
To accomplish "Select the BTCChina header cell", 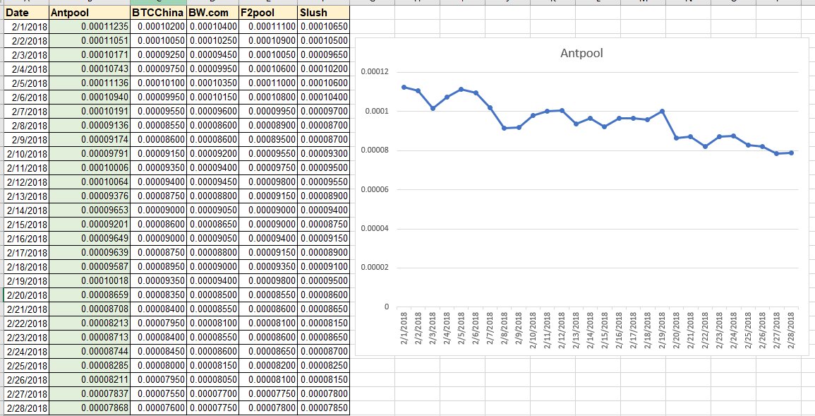I will (158, 13).
